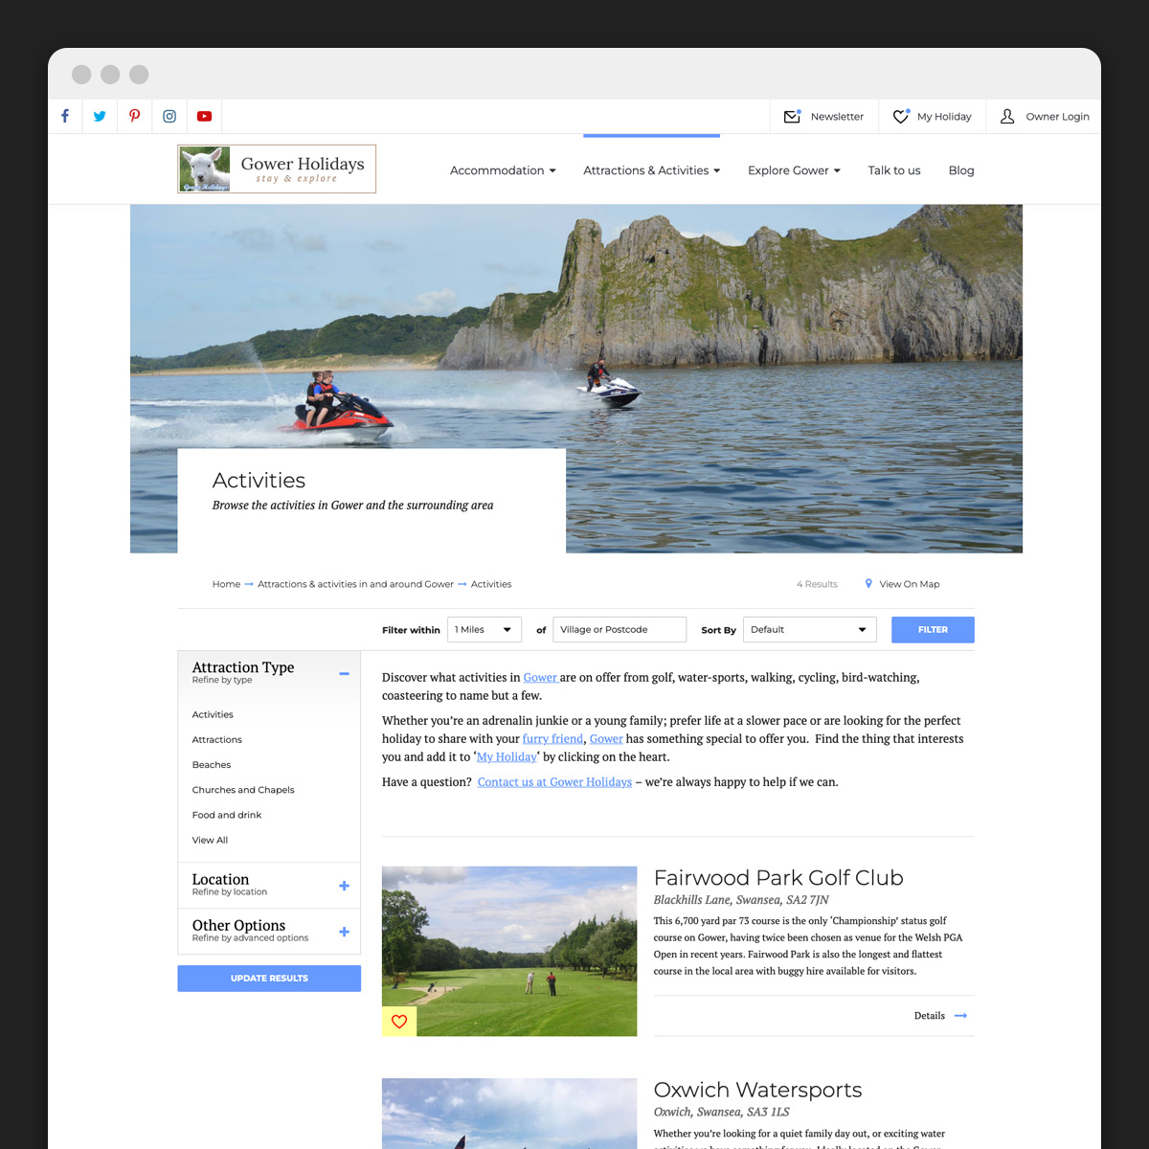The height and width of the screenshot is (1149, 1149).
Task: Open the 1 Miles distance dropdown
Action: pyautogui.click(x=484, y=629)
